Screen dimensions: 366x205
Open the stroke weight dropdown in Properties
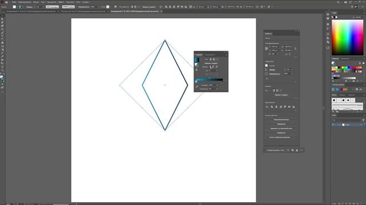pyautogui.click(x=292, y=69)
